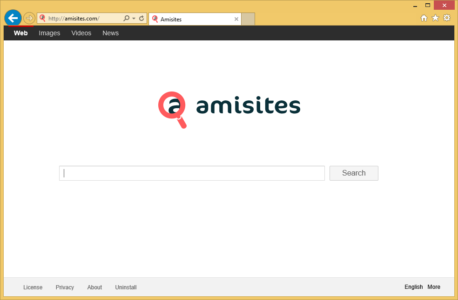Open a new blank tab
Viewport: 458px width, 300px height.
(x=248, y=19)
